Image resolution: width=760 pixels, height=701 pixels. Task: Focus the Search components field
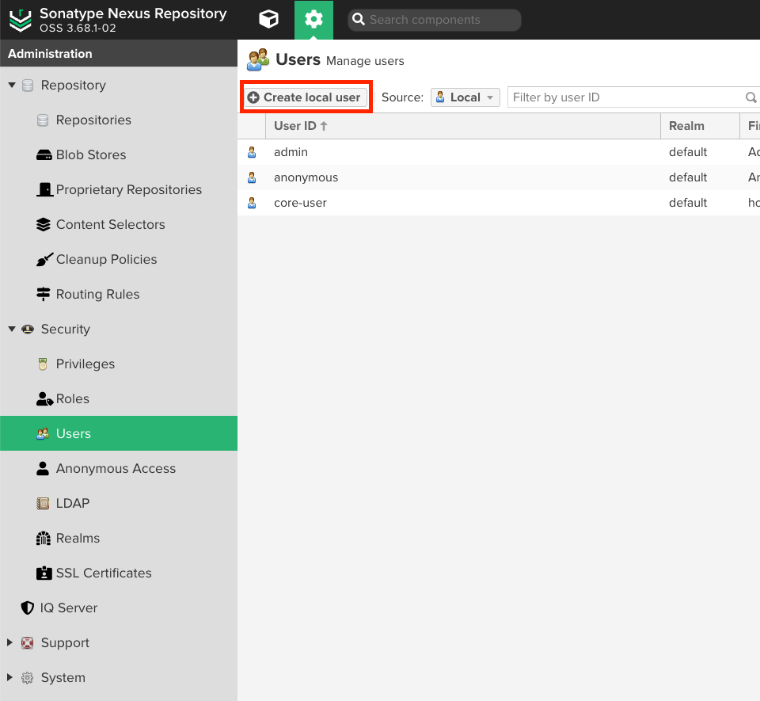point(435,20)
